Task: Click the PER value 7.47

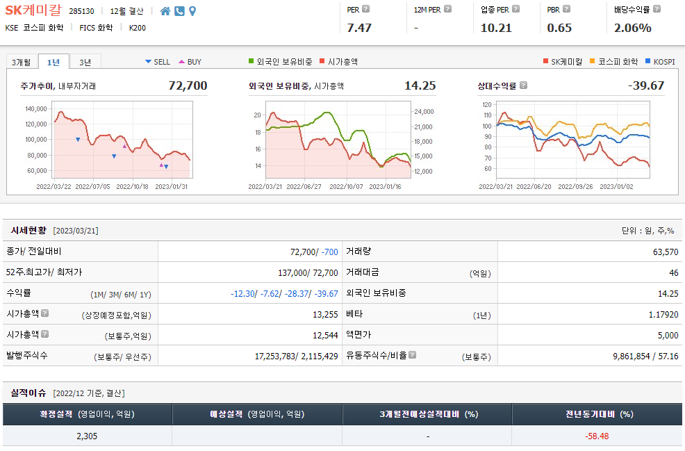Action: (359, 28)
